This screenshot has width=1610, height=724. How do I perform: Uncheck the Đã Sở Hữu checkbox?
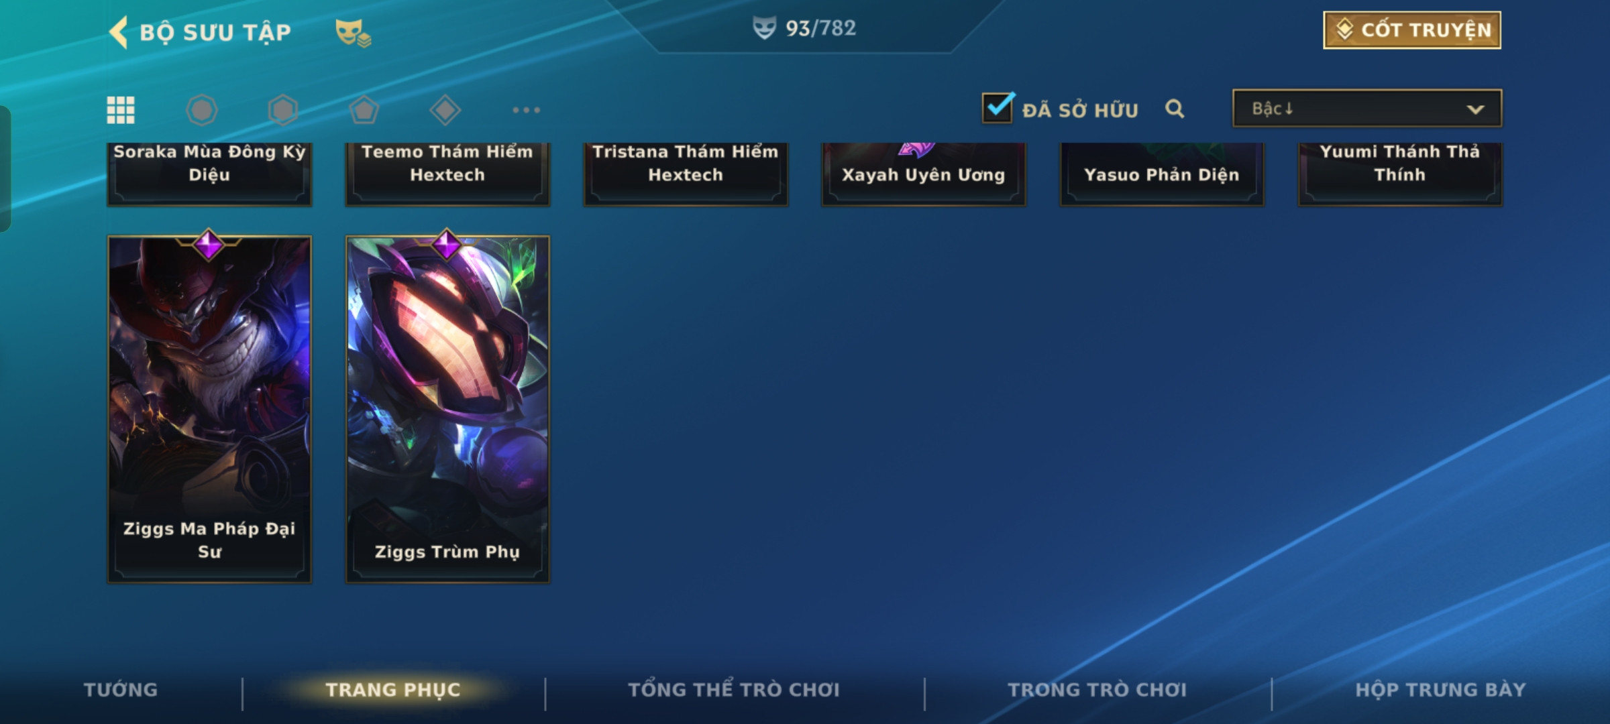998,107
